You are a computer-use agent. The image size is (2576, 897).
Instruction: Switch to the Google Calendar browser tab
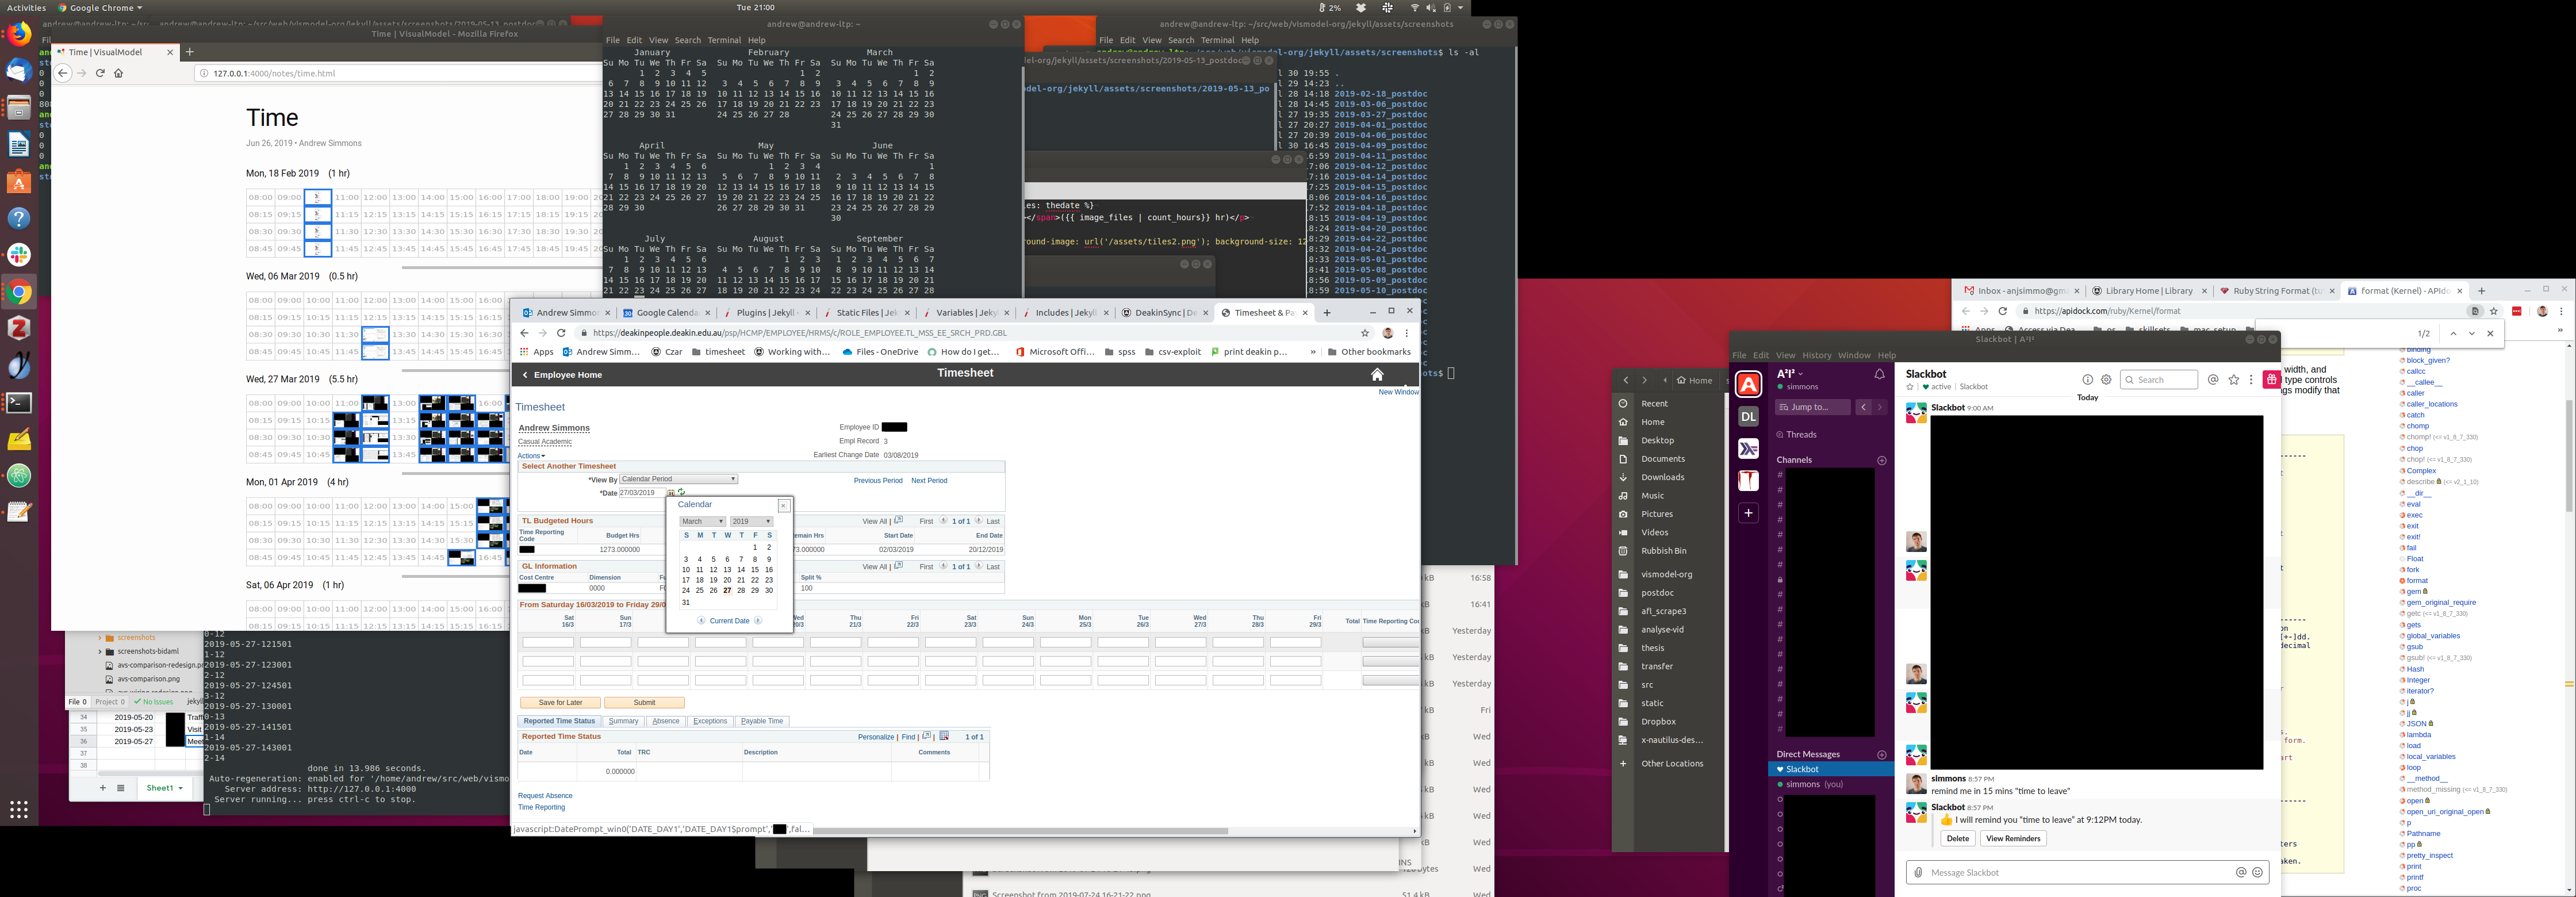coord(665,313)
